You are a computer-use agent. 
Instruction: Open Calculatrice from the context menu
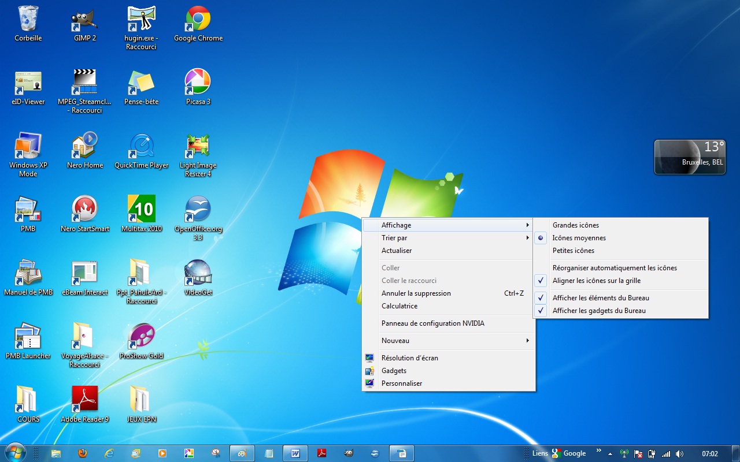pyautogui.click(x=448, y=306)
